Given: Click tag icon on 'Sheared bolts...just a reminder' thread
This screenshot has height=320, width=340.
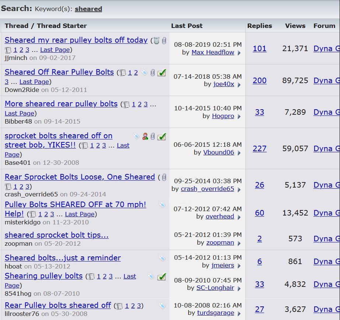Looking at the screenshot, I should tap(162, 258).
